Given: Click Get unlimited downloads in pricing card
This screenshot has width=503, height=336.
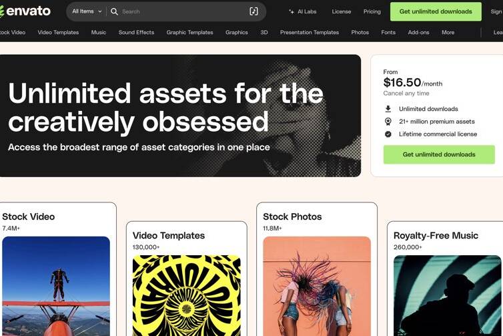Looking at the screenshot, I should pyautogui.click(x=439, y=154).
